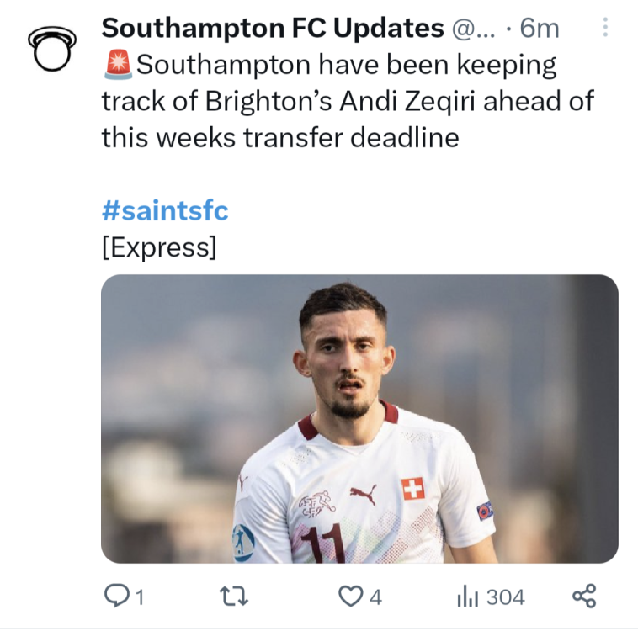This screenshot has height=631, width=638.
Task: Open the three-dot more options menu
Action: pos(603,28)
